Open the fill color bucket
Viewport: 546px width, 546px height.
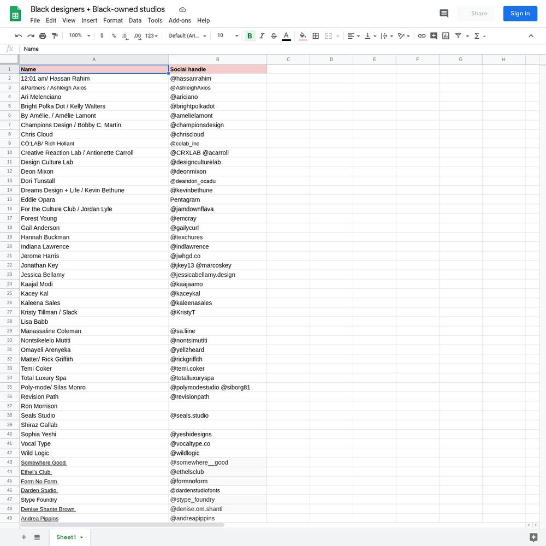coord(303,36)
